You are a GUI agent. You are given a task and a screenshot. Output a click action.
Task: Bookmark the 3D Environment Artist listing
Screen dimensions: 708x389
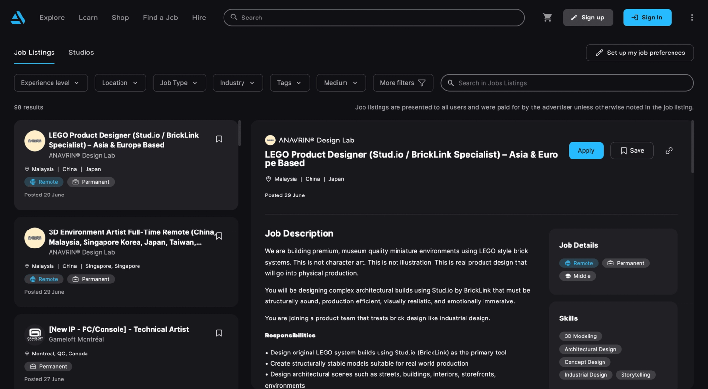[219, 236]
